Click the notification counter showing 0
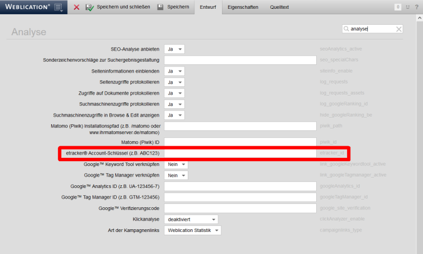 (x=398, y=7)
